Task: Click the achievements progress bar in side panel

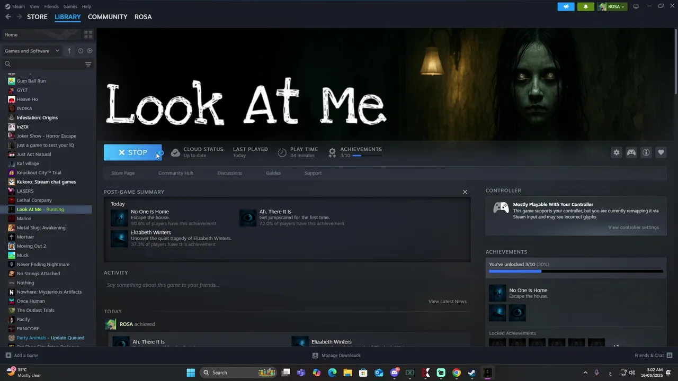Action: (x=576, y=271)
